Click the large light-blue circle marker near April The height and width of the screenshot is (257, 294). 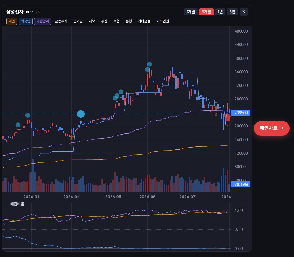click(81, 114)
